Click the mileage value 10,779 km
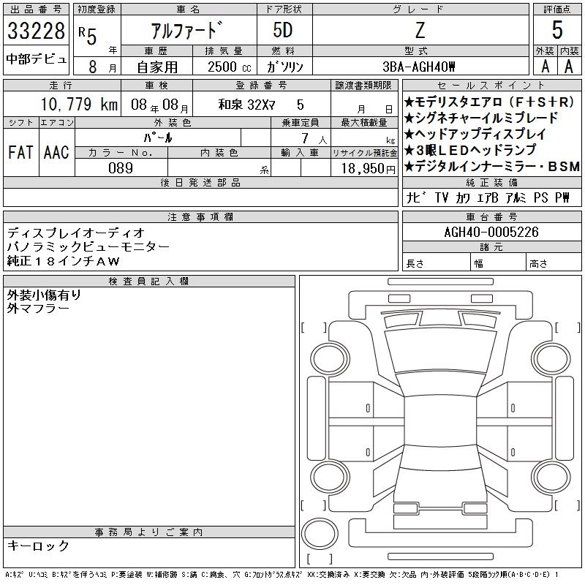The height and width of the screenshot is (585, 585). (x=63, y=105)
